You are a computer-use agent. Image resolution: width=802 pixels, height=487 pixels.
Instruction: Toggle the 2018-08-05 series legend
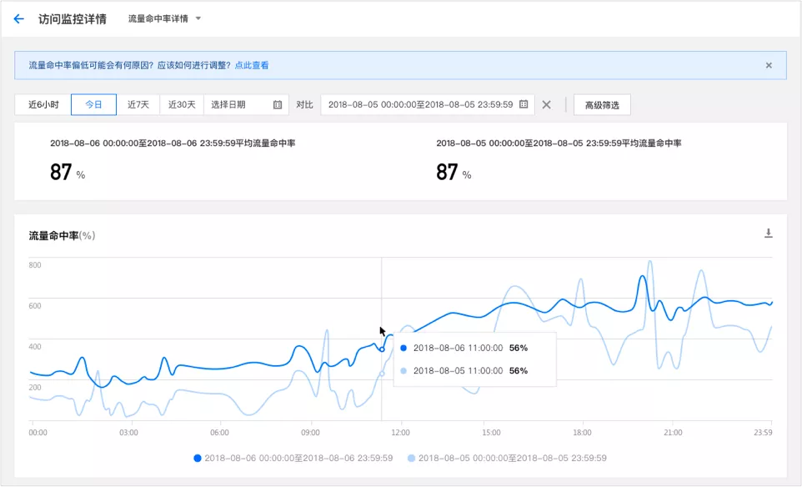point(507,459)
